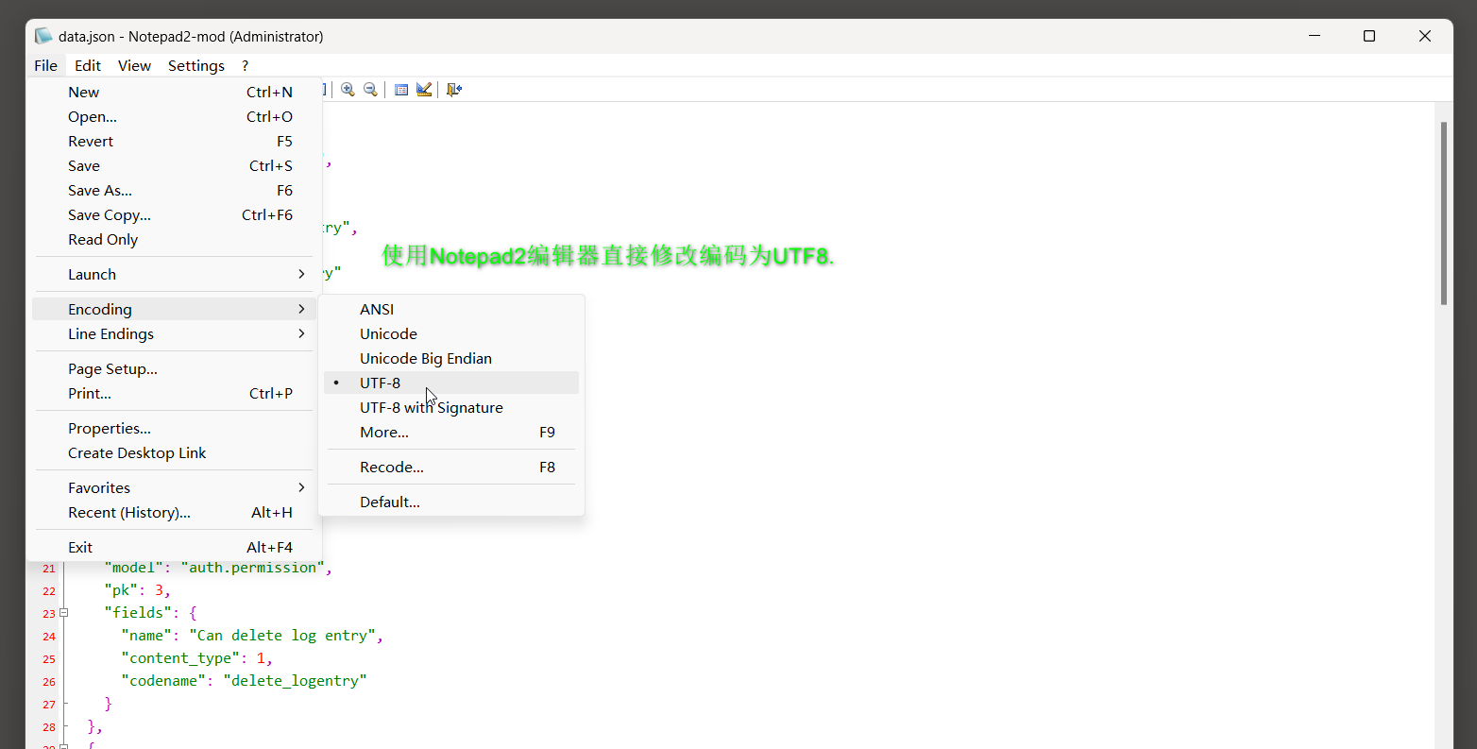Select Save Copy... in the File menu
Screen dimensions: 1477x749
coord(175,214)
